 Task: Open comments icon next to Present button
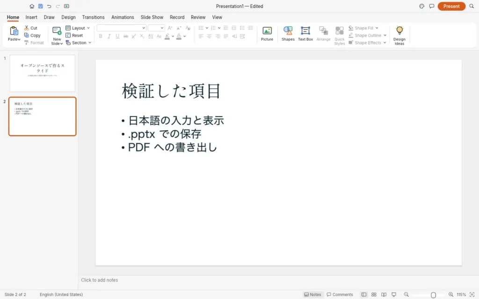point(432,6)
